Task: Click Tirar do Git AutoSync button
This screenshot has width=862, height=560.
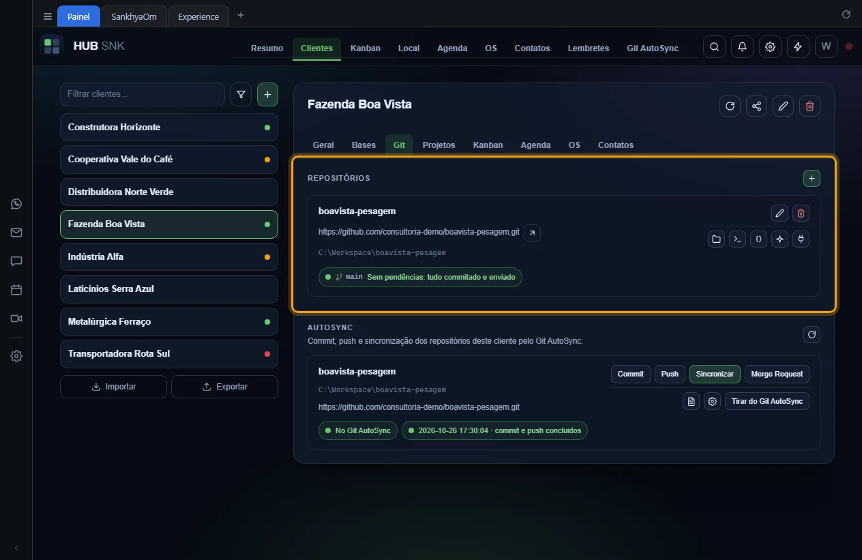Action: click(x=767, y=402)
